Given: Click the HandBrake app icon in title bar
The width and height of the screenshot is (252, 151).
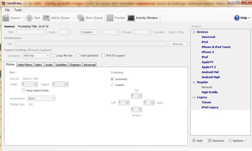Looking at the screenshot, I should pos(3,3).
